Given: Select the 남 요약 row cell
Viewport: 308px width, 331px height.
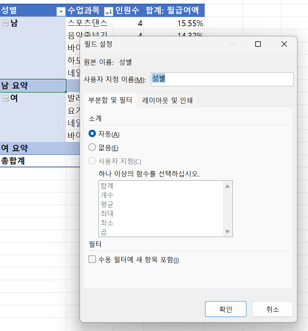Looking at the screenshot, I should 33,86.
